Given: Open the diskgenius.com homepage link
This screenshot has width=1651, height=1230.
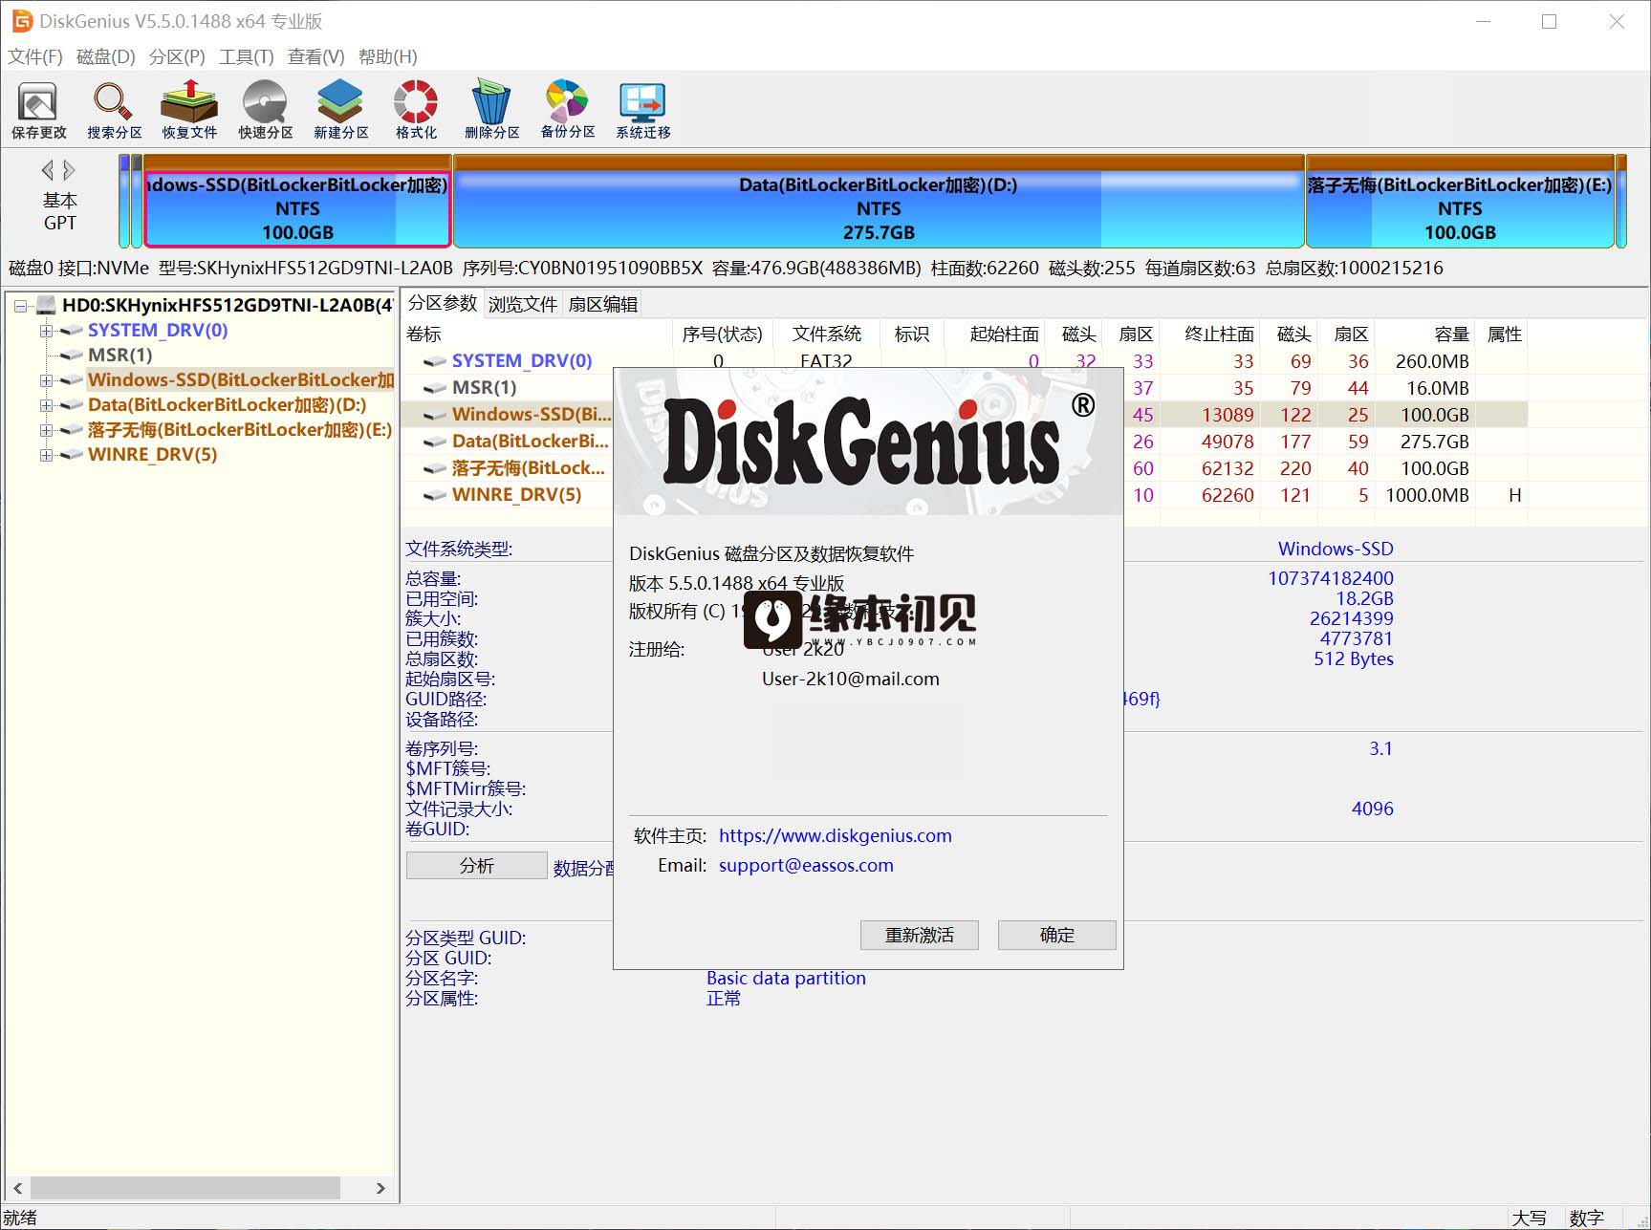Looking at the screenshot, I should (836, 835).
